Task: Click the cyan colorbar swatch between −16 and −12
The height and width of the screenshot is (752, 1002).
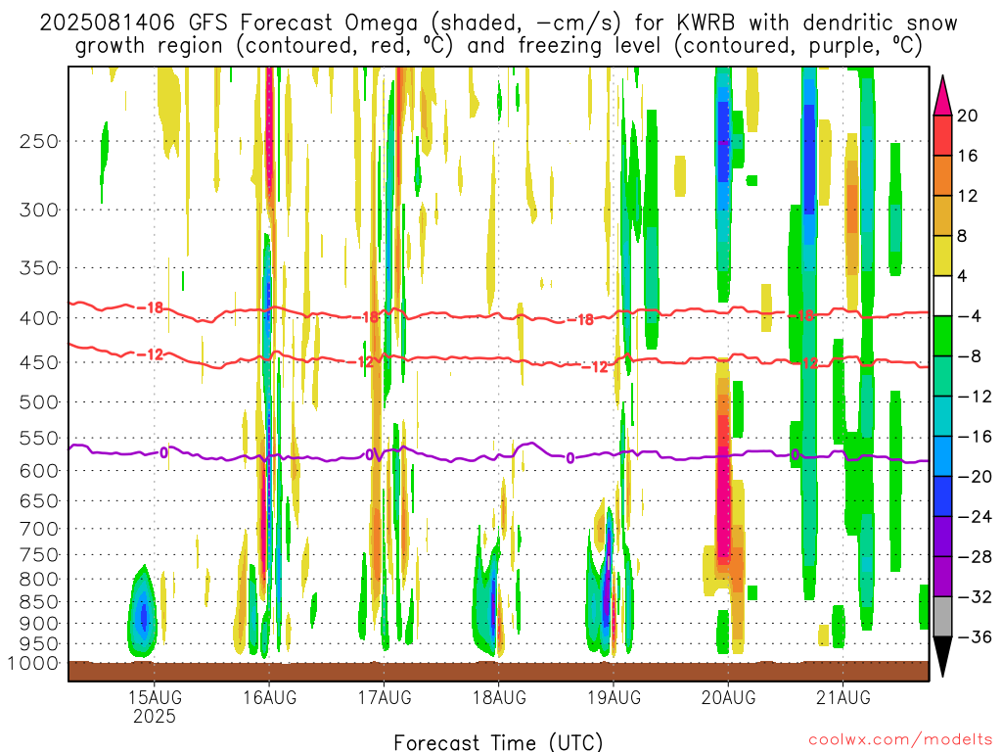Action: click(942, 417)
